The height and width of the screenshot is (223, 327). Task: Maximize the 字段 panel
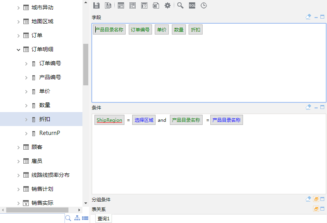pos(322,17)
